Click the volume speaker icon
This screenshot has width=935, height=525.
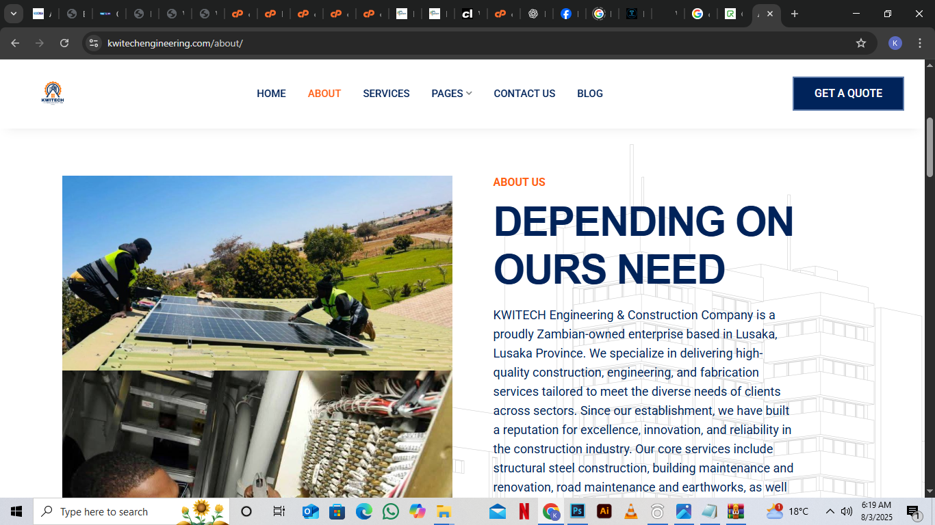point(846,511)
